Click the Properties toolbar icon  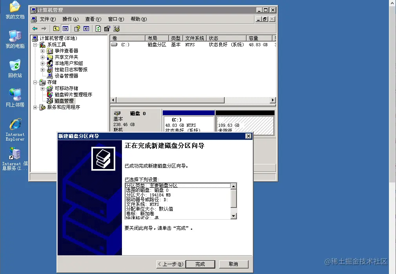coord(117,28)
